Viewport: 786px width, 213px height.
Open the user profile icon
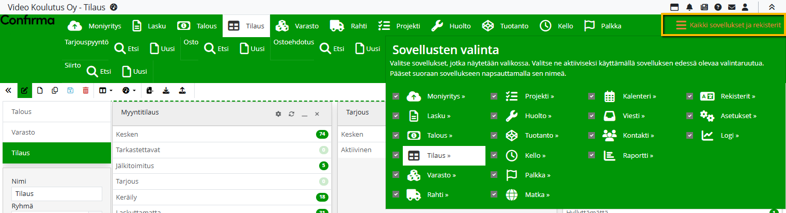coord(745,7)
